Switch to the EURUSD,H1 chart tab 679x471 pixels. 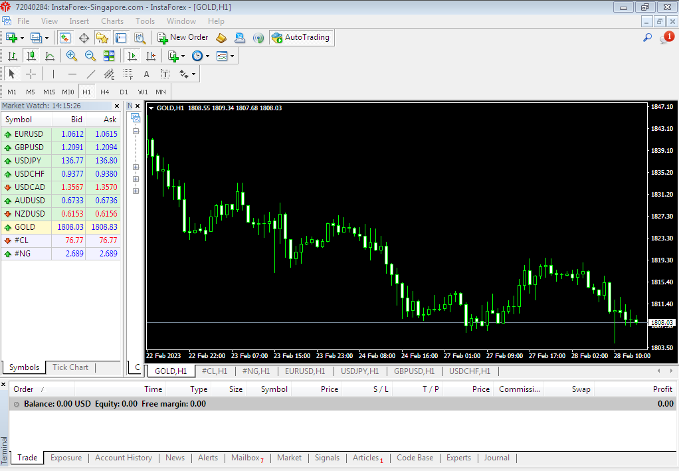coord(305,371)
